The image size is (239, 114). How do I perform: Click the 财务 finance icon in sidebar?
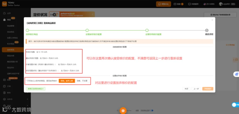tap(5, 93)
